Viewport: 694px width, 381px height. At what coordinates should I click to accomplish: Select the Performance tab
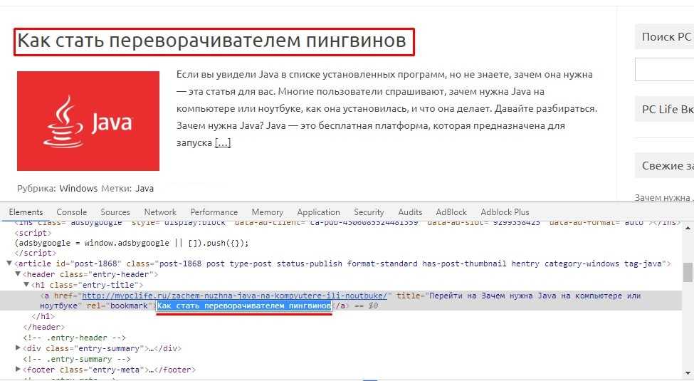(214, 212)
